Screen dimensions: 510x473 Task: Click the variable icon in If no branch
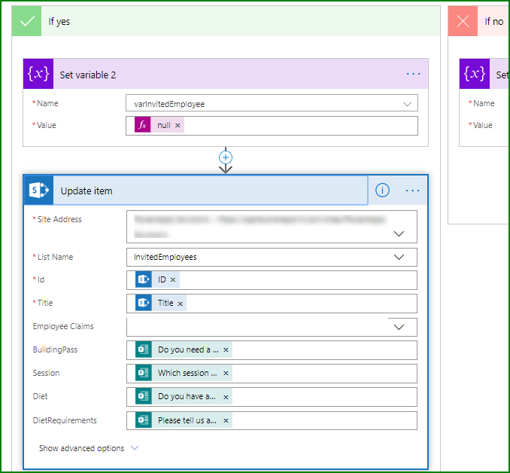tap(474, 74)
